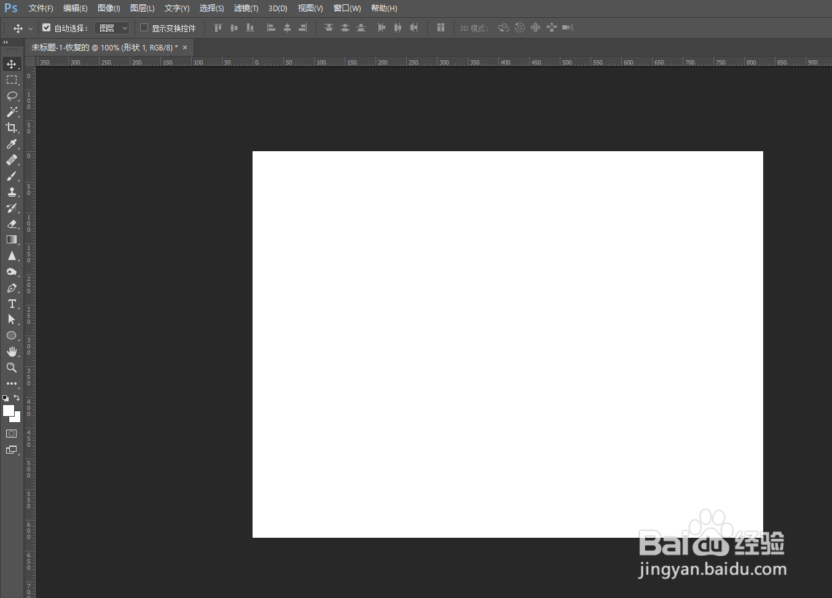This screenshot has width=832, height=598.
Task: Toggle the 自动选择 checkbox
Action: tap(47, 28)
